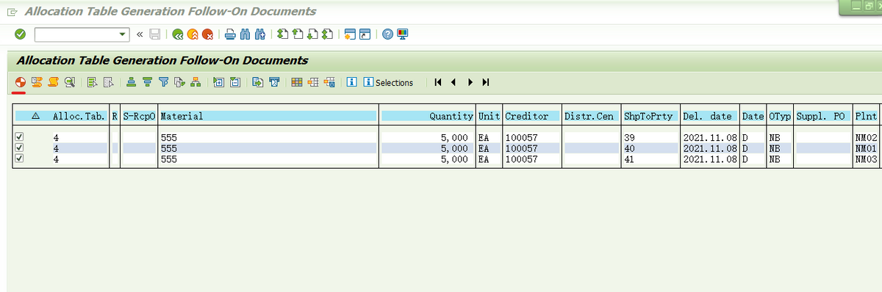Screen dimensions: 882x292
Task: Click the Save Layout grid icon
Action: pos(329,82)
